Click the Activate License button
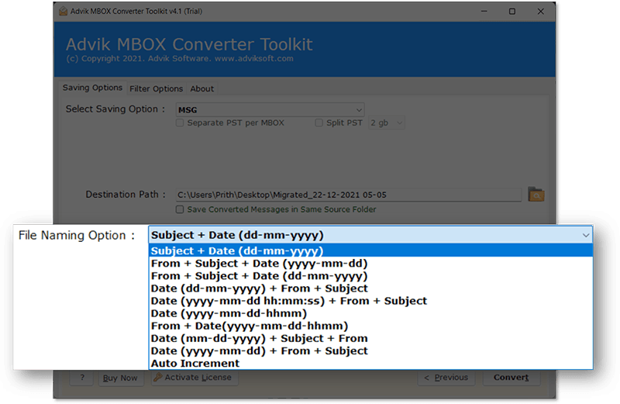620x404 pixels. (195, 378)
